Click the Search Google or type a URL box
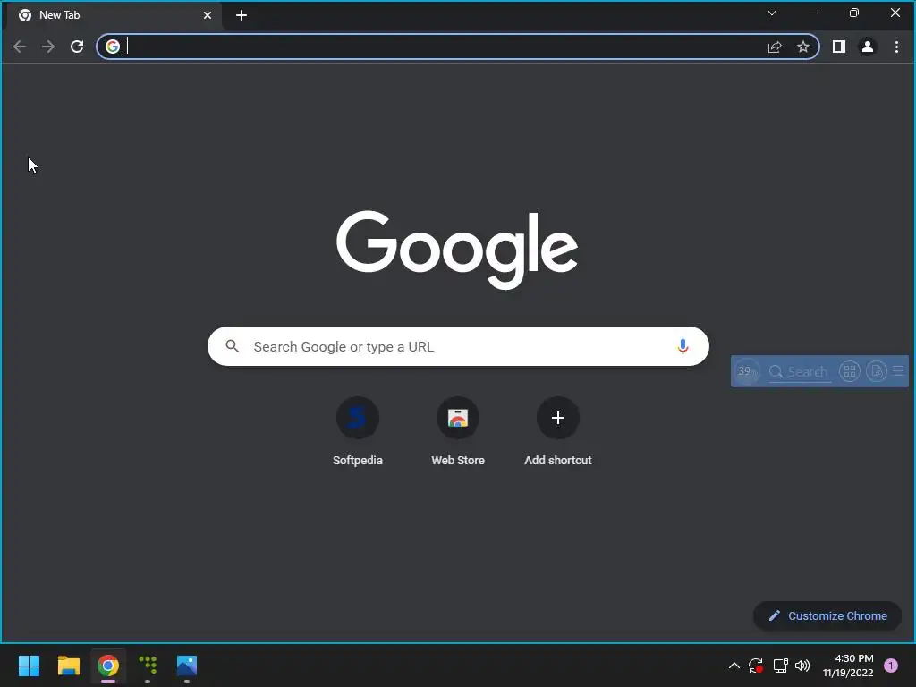This screenshot has height=687, width=916. 458,346
